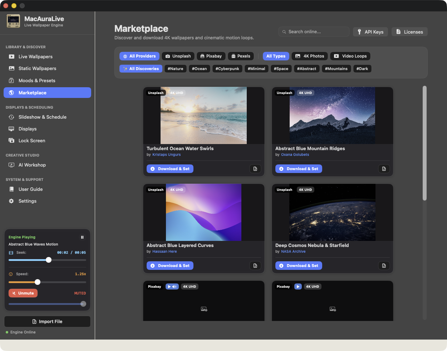
Task: Open Abstract Blue Mountain Ridges thumbnail
Action: click(x=333, y=115)
